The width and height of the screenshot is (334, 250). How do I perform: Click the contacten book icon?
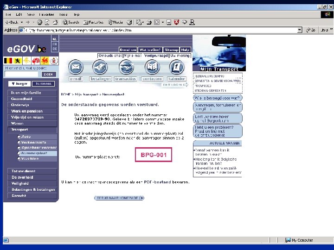152,67
